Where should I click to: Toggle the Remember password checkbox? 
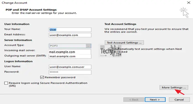tap(42, 77)
